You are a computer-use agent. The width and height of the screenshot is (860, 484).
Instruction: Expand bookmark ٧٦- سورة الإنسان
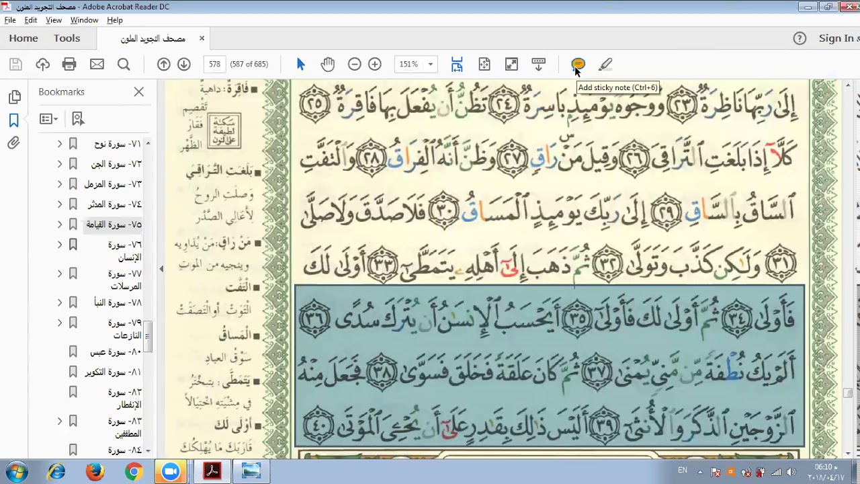coord(59,245)
